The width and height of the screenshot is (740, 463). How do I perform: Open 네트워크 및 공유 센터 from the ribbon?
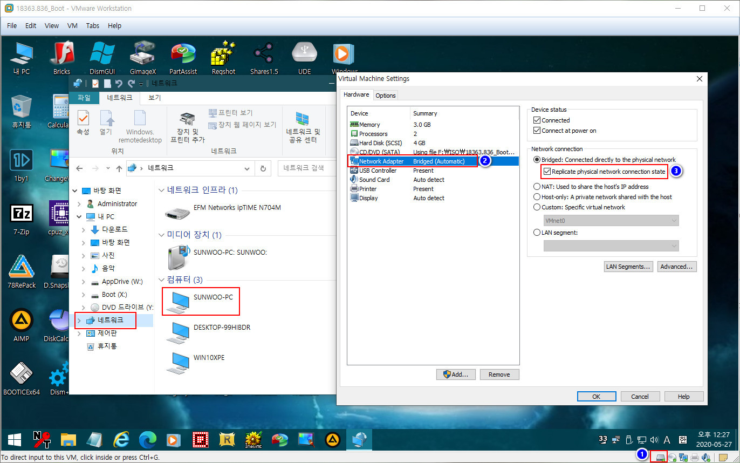click(302, 126)
